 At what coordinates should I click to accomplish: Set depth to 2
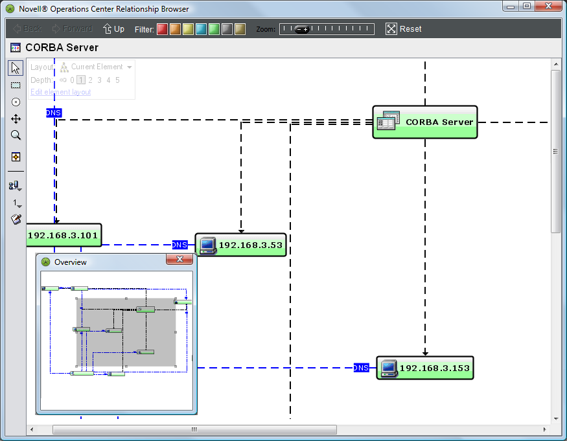(x=91, y=80)
